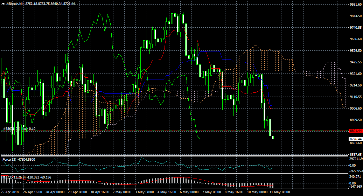Click the 4 May 16:00 time label
Viewport: 363px width, 196px height.
pyautogui.click(x=167, y=192)
